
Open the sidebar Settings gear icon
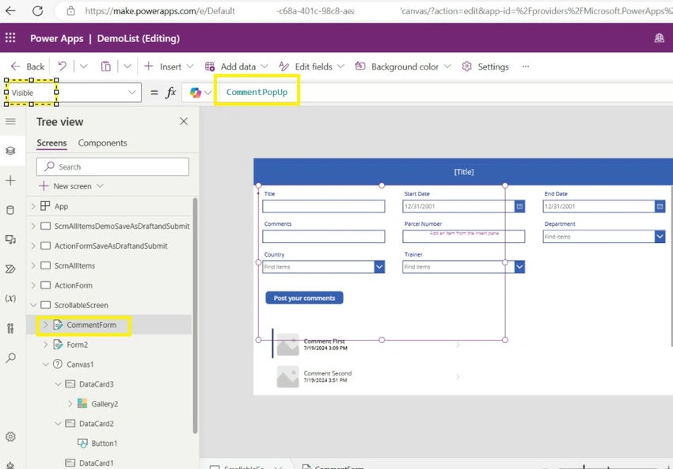click(11, 437)
